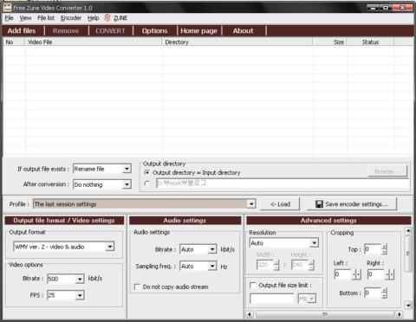
Task: Open the Output format dropdown
Action: point(110,247)
